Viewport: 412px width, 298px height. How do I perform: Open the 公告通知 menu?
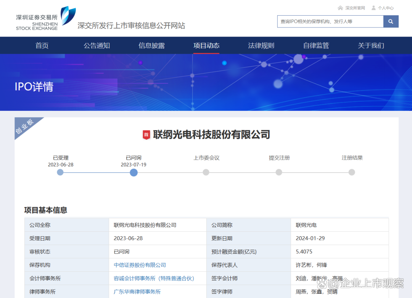[96, 45]
